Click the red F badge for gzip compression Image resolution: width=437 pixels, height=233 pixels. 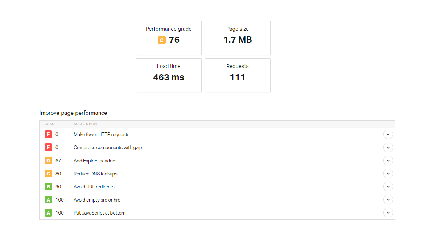(x=48, y=148)
